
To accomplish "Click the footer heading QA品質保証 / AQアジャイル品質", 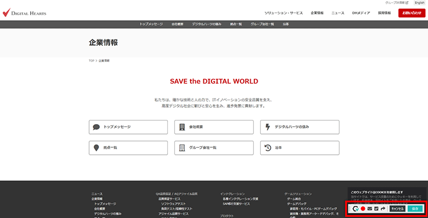I will [x=176, y=194].
